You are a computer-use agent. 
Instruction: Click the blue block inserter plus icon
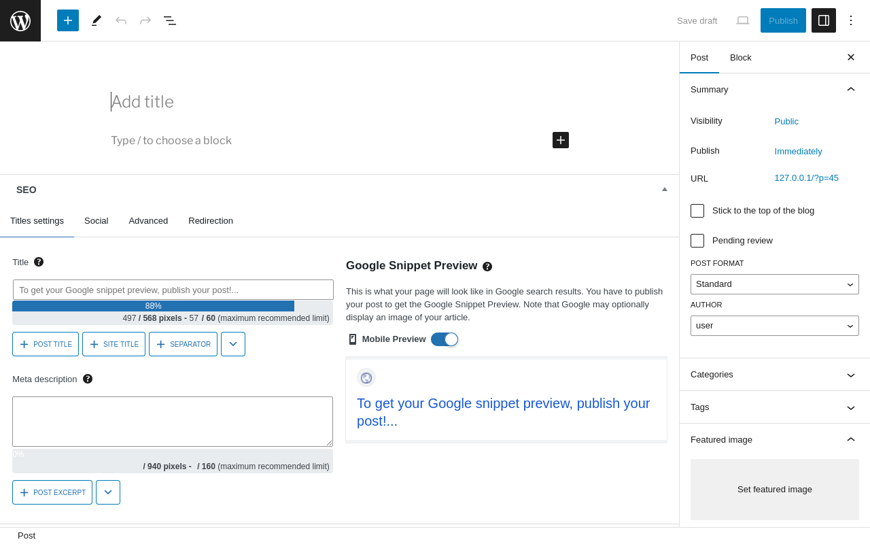pyautogui.click(x=68, y=20)
